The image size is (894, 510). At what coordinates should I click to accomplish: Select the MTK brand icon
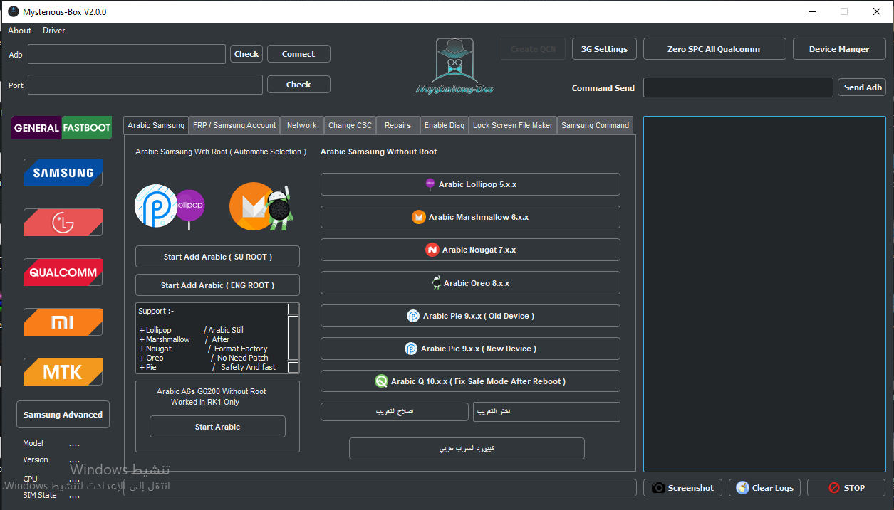[x=62, y=371]
